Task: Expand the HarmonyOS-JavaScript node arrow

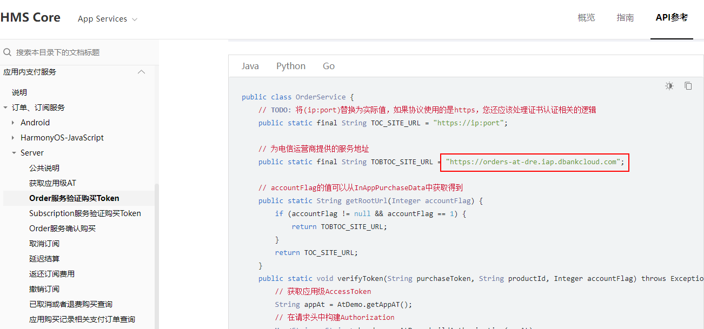Action: 14,138
